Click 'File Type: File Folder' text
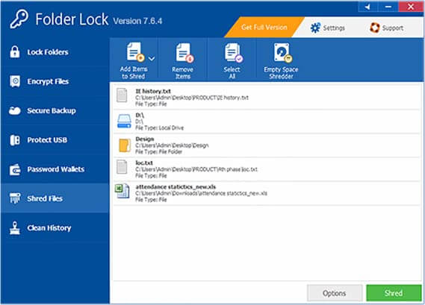 tap(159, 152)
